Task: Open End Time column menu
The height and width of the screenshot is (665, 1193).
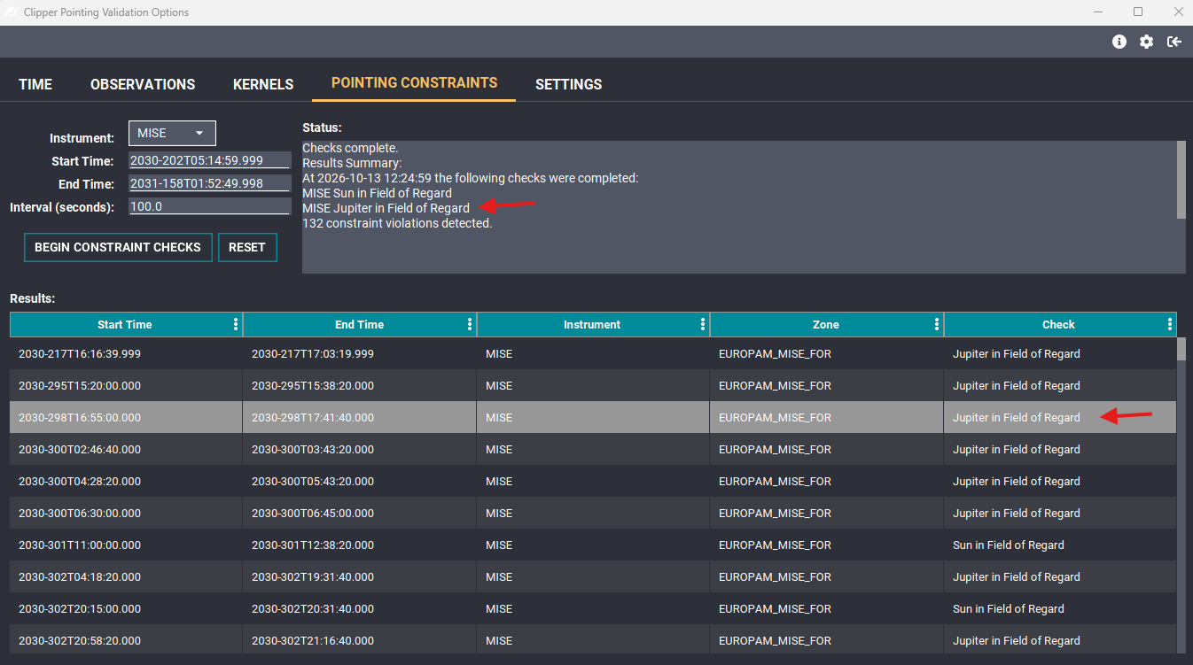Action: click(x=470, y=325)
